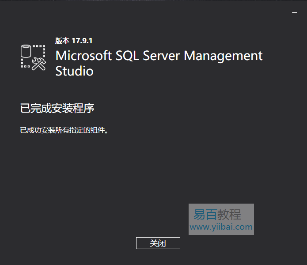Click 组件 at the message end
The height and width of the screenshot is (265, 307).
[x=100, y=131]
